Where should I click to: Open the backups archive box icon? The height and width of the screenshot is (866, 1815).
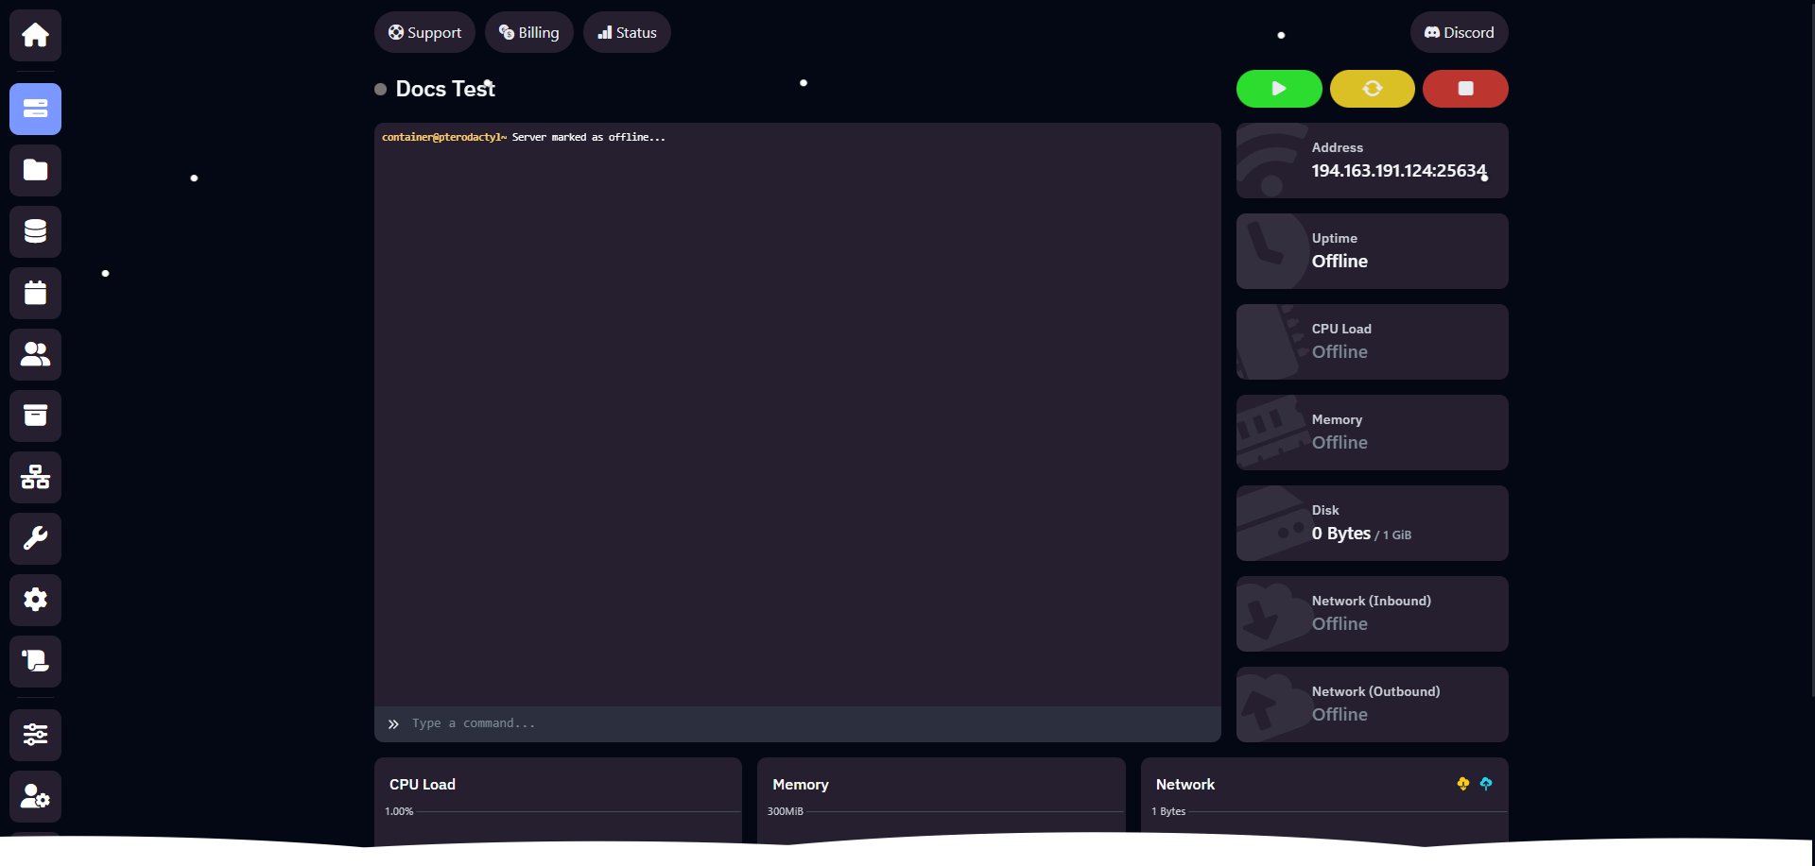coord(35,416)
